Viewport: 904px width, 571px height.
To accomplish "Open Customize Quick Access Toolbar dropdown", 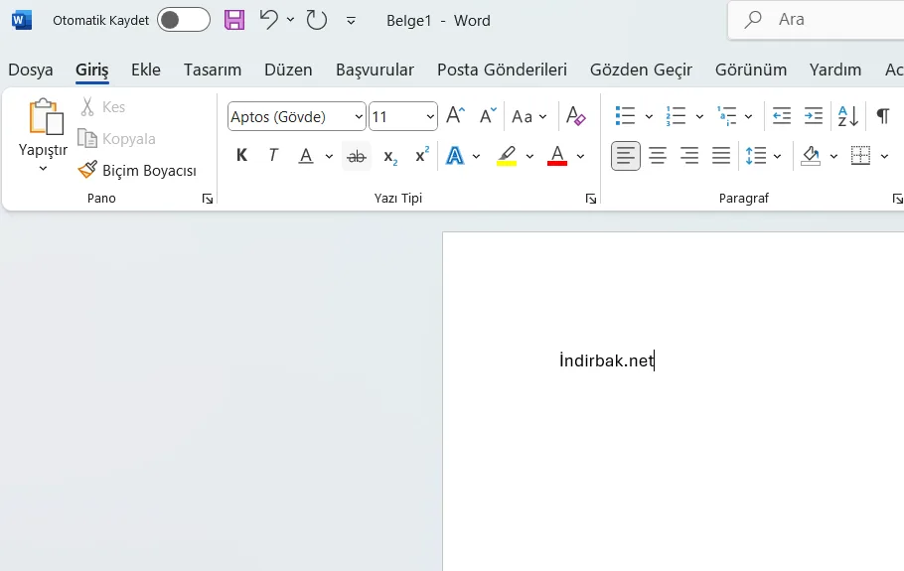I will click(351, 21).
